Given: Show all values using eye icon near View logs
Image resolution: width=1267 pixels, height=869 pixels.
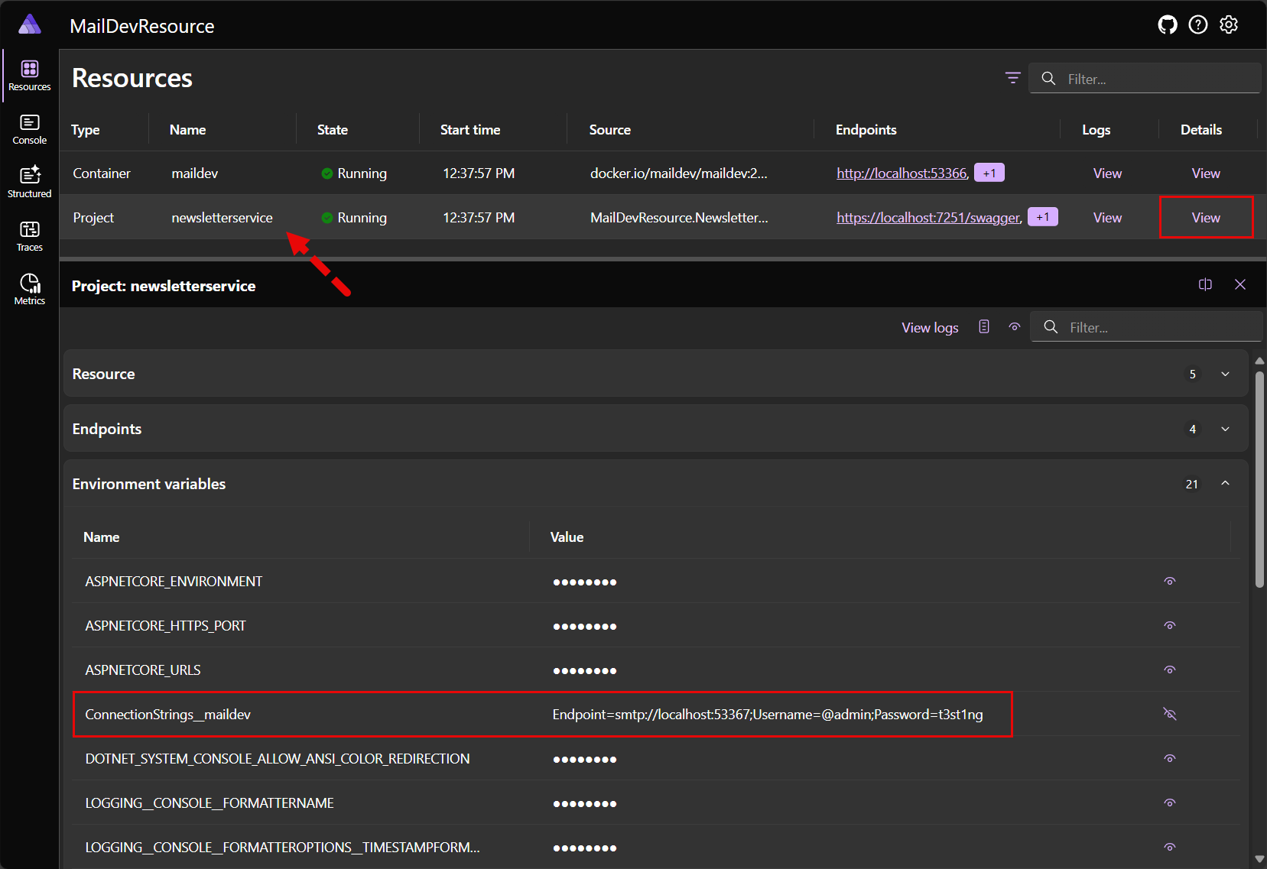Looking at the screenshot, I should coord(1014,327).
